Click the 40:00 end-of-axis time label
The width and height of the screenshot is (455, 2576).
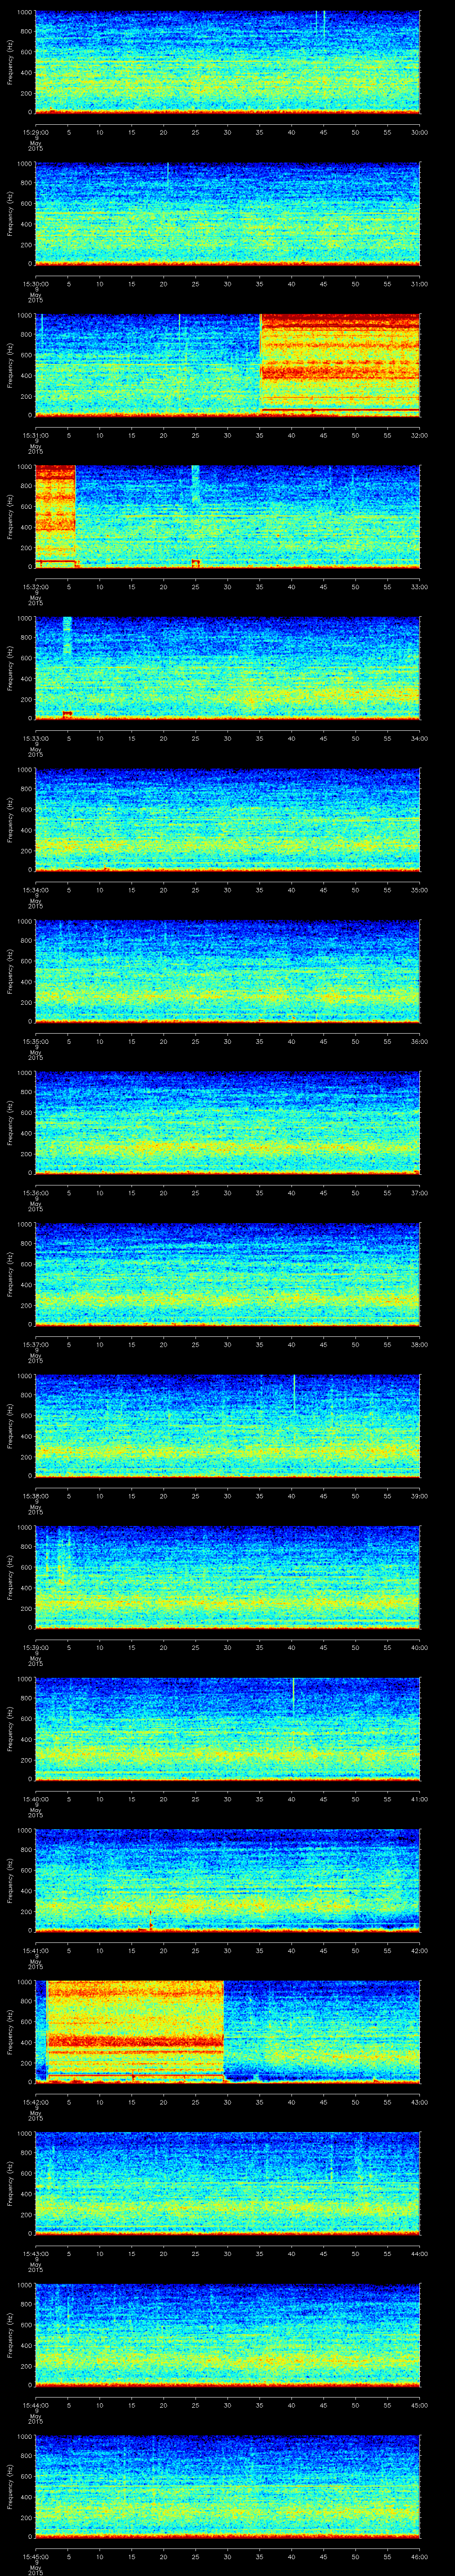pyautogui.click(x=419, y=1647)
